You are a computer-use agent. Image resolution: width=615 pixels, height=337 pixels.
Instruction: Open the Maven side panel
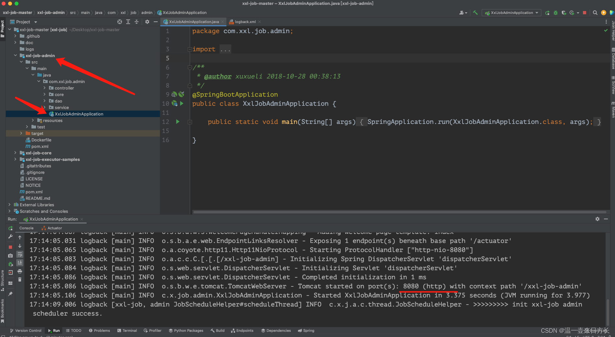click(613, 109)
